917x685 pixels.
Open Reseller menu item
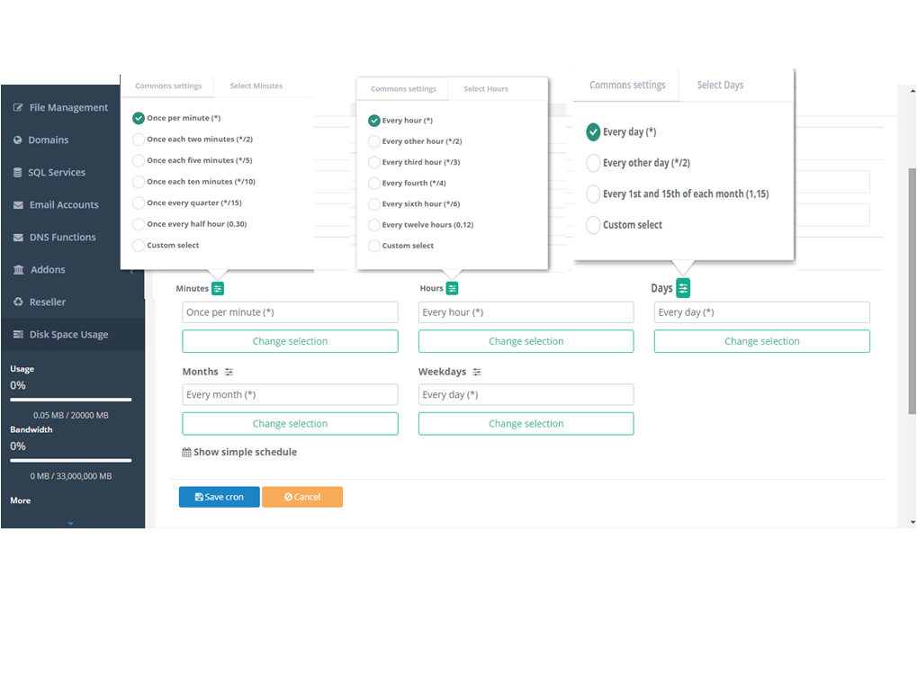[48, 302]
